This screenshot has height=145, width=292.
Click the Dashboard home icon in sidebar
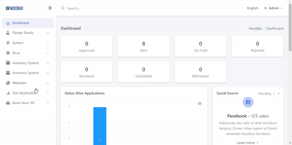point(8,23)
